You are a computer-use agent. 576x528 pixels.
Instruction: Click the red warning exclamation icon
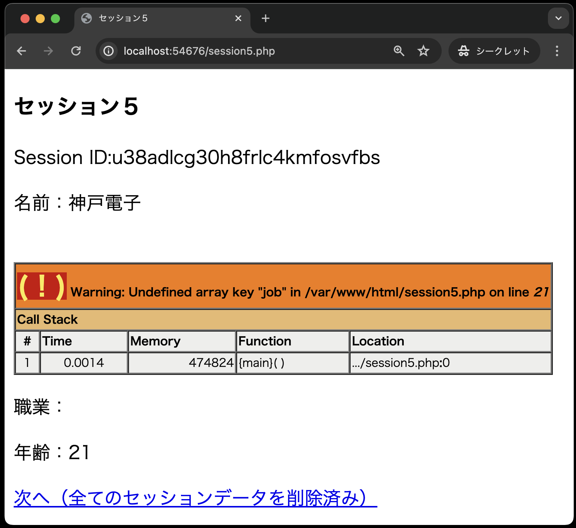42,286
